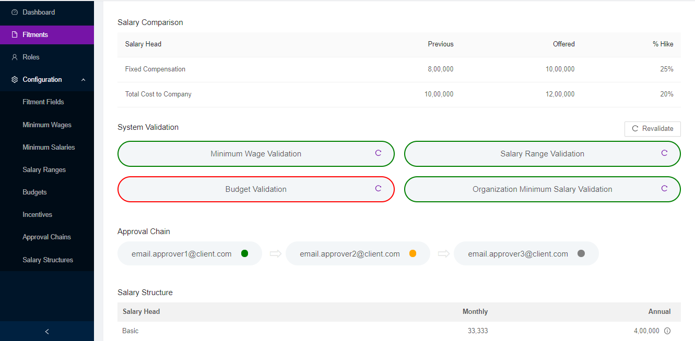Click orange status dot for approver2
The height and width of the screenshot is (341, 695).
tap(413, 254)
